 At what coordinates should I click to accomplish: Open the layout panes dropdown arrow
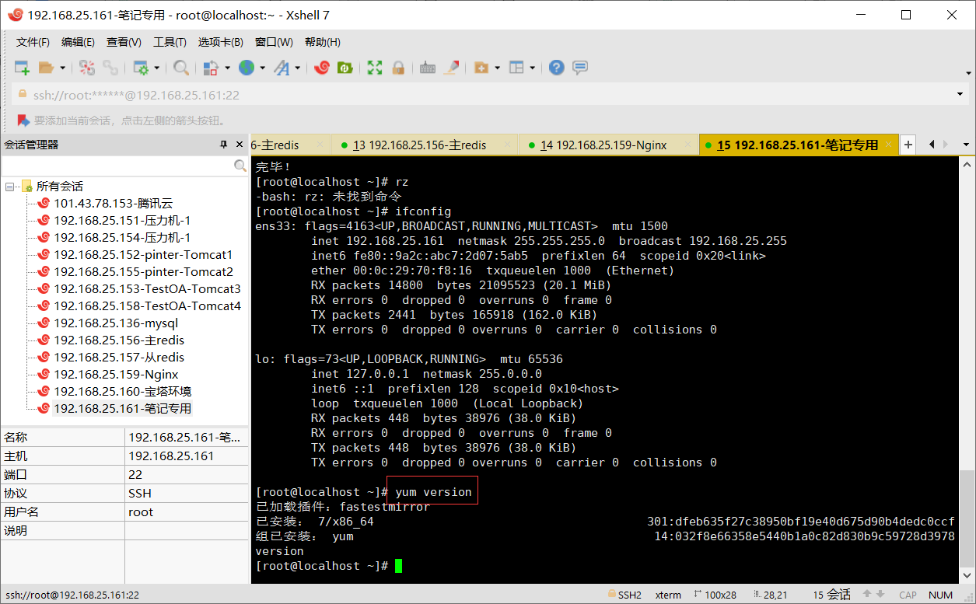[533, 68]
